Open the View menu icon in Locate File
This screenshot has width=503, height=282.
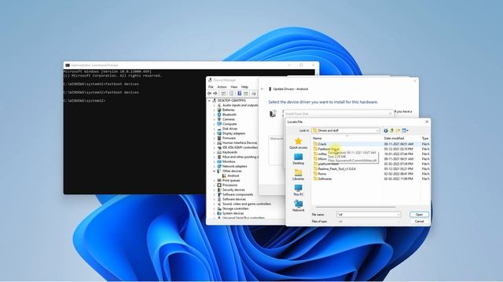tap(405, 131)
